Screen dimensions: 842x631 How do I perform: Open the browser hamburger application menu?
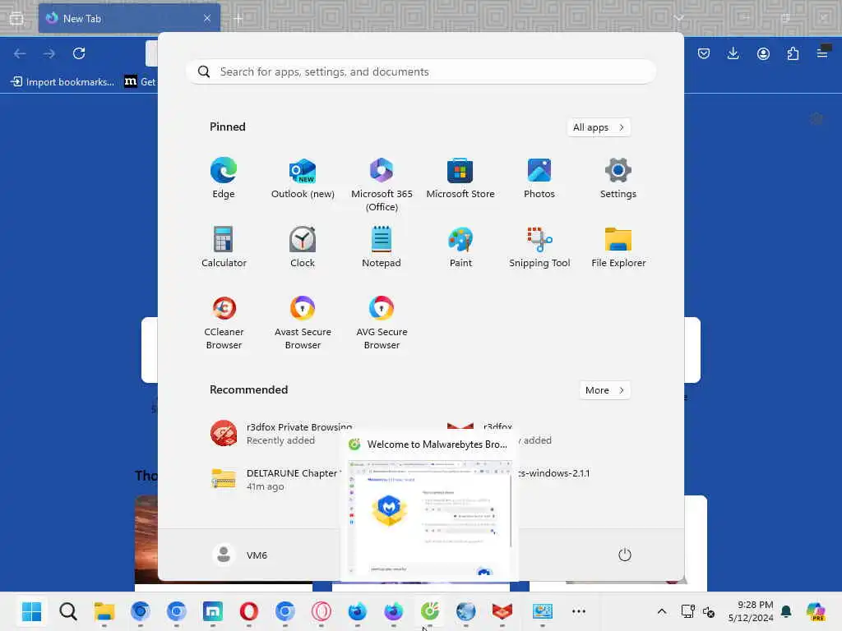(822, 52)
